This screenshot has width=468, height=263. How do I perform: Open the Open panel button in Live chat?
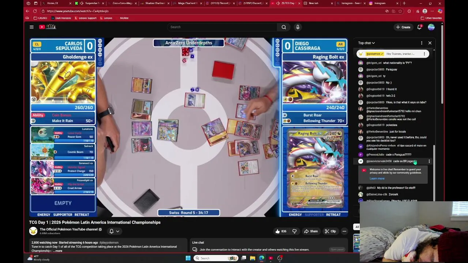(337, 249)
